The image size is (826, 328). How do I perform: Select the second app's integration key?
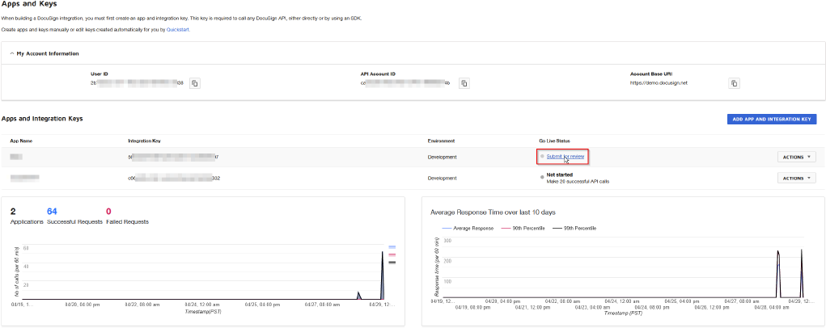[173, 178]
